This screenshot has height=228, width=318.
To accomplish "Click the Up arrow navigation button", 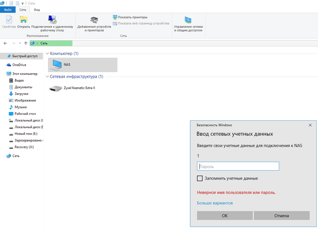I will pos(25,43).
